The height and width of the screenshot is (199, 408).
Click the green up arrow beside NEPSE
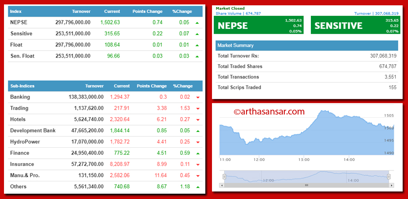197,23
